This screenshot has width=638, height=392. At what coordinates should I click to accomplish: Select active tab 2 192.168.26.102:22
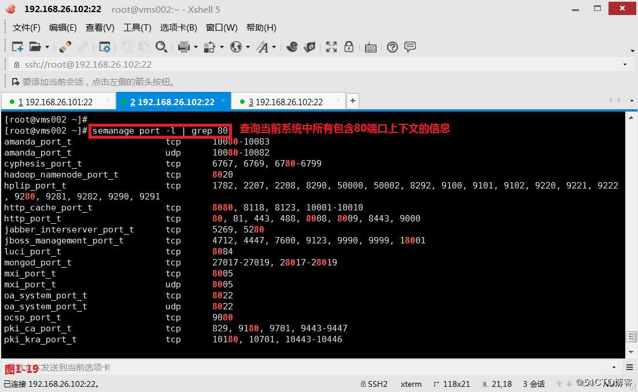172,102
